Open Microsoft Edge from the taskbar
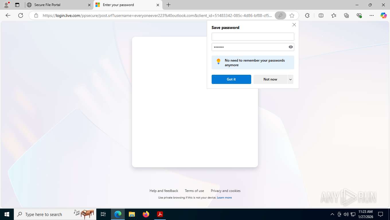The width and height of the screenshot is (390, 220). pyautogui.click(x=118, y=214)
